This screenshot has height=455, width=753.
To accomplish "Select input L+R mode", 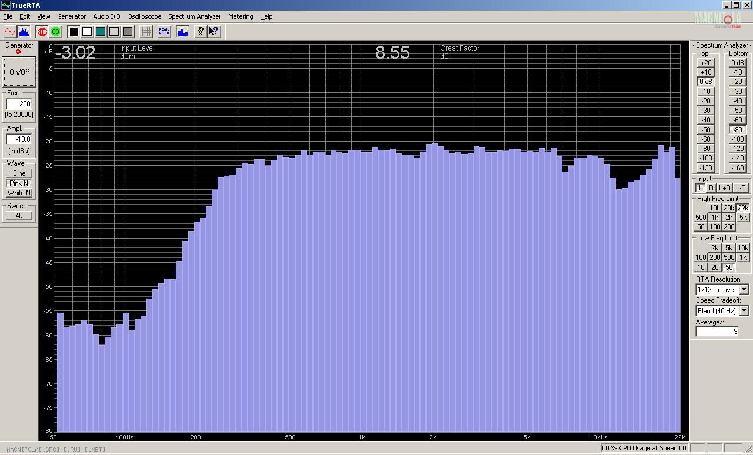I will [725, 188].
